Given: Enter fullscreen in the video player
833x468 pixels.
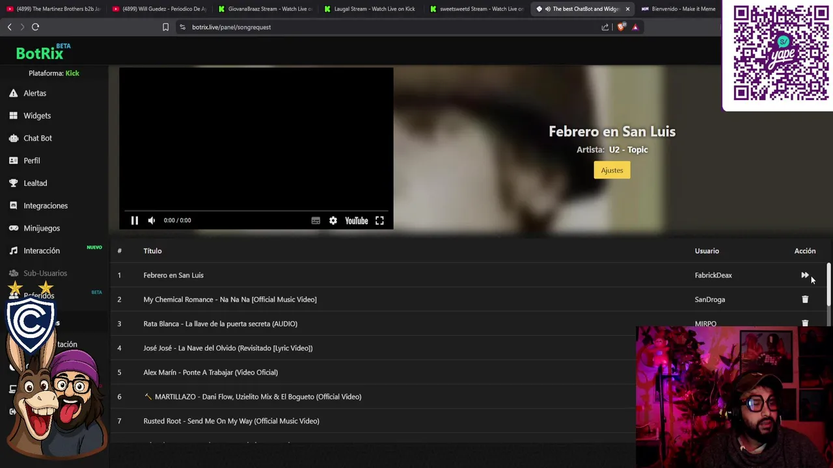Looking at the screenshot, I should [x=379, y=220].
